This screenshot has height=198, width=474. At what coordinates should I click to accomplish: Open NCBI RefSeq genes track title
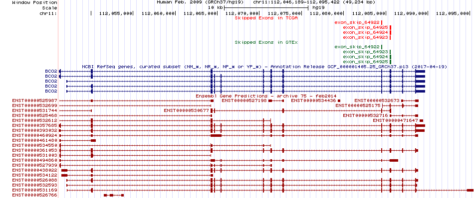(264, 67)
